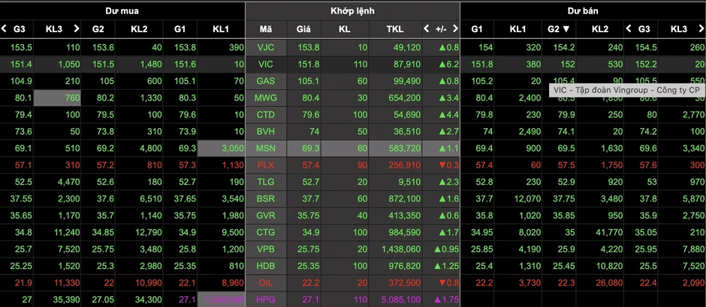Click right arrow after the +/- header
This screenshot has height=307, width=706.
pos(455,28)
